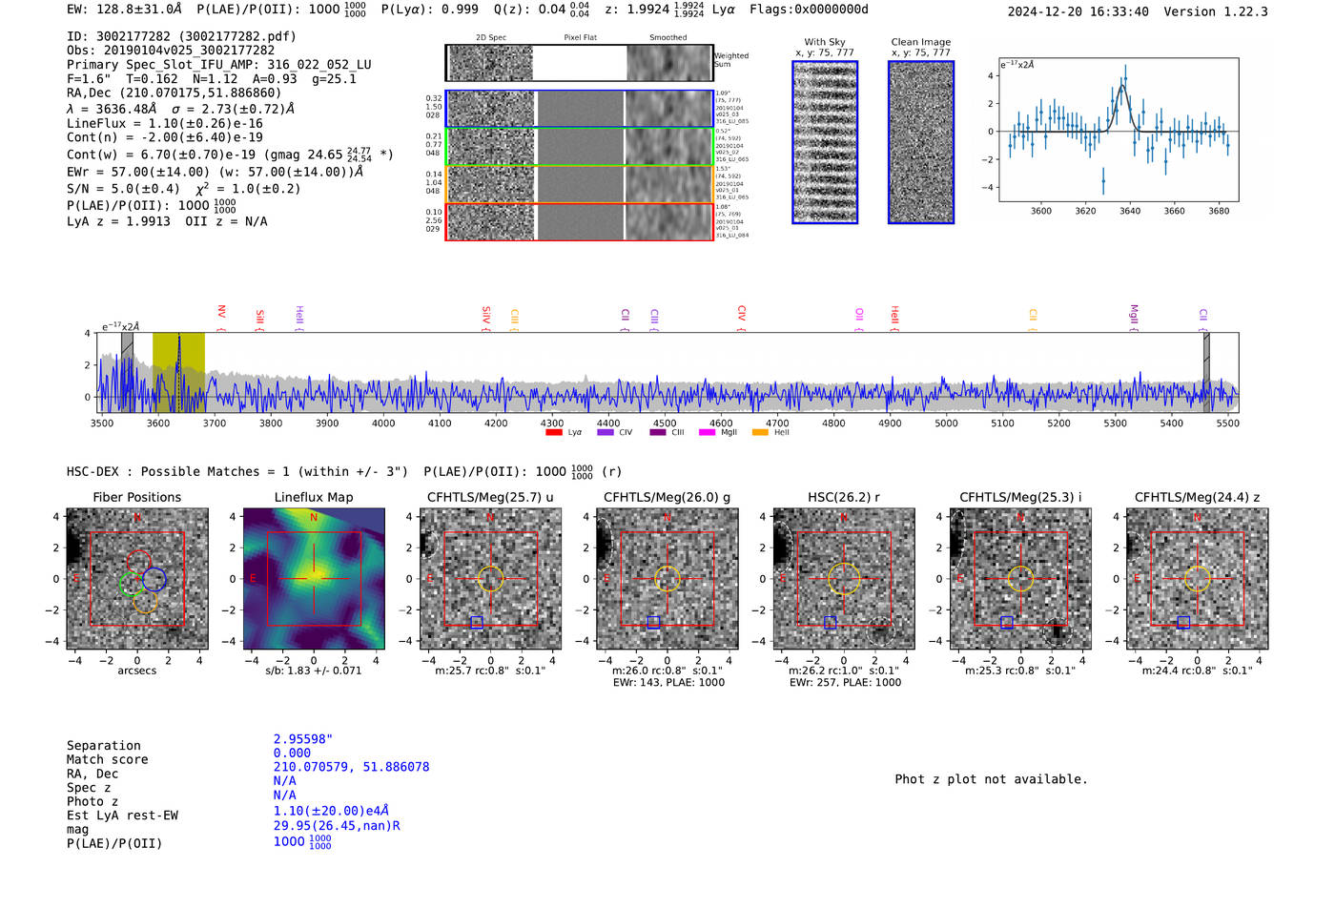Viewport: 1335px width, 909px height.
Task: Open the blue-framed fiber 2D Spec cutout
Action: coord(490,109)
